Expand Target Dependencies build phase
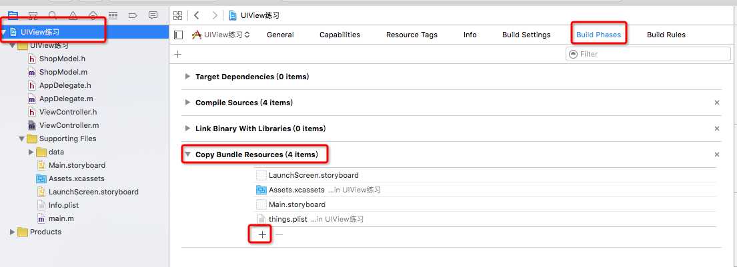Image resolution: width=737 pixels, height=267 pixels. [187, 77]
